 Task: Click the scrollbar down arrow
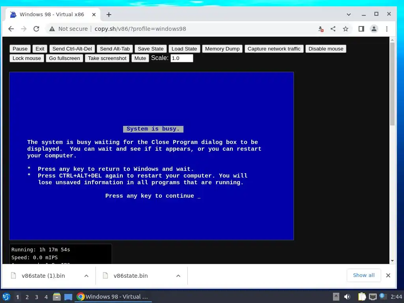(x=392, y=261)
